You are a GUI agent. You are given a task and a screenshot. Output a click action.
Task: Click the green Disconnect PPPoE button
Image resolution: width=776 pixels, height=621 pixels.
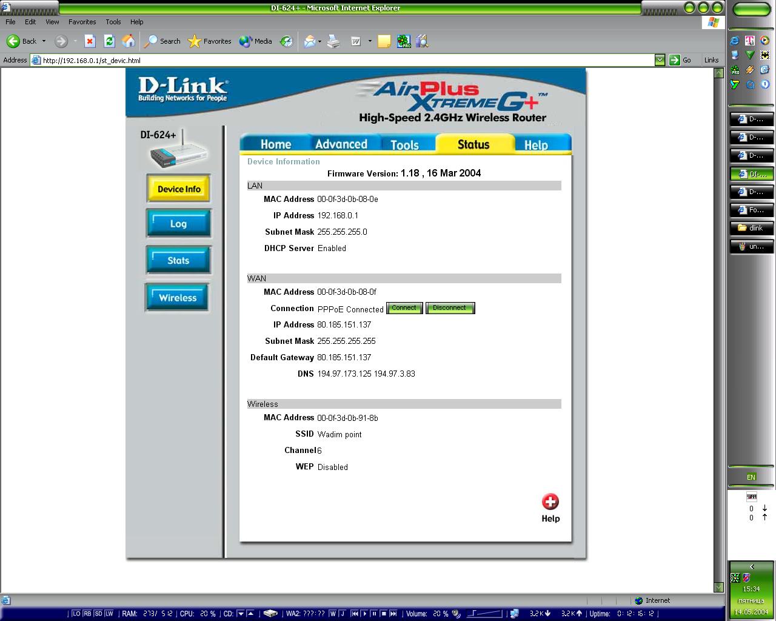(450, 308)
